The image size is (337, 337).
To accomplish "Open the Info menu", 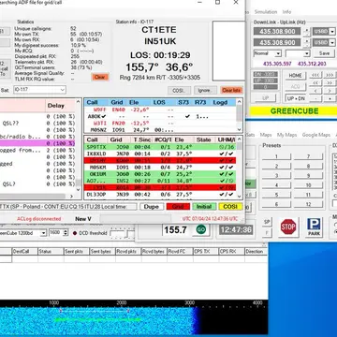I will (286, 12).
